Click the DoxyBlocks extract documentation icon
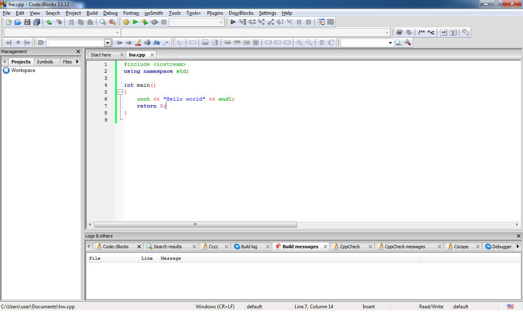The image size is (523, 312). (x=399, y=32)
